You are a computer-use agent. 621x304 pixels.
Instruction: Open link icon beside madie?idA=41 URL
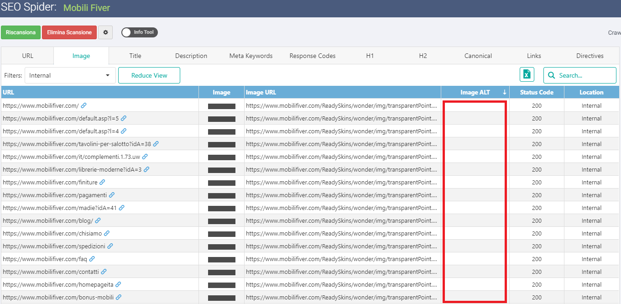coord(122,208)
